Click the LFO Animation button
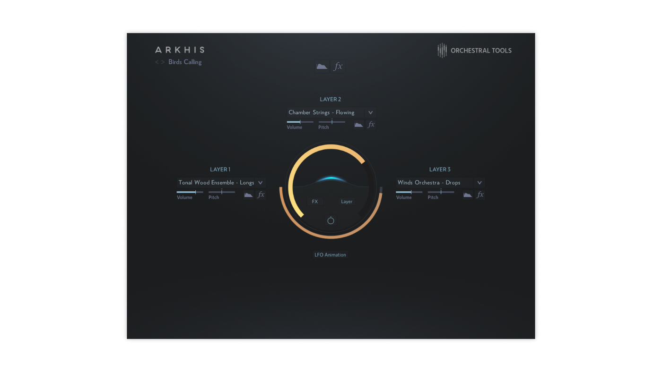Image resolution: width=662 pixels, height=372 pixels. coord(331,255)
